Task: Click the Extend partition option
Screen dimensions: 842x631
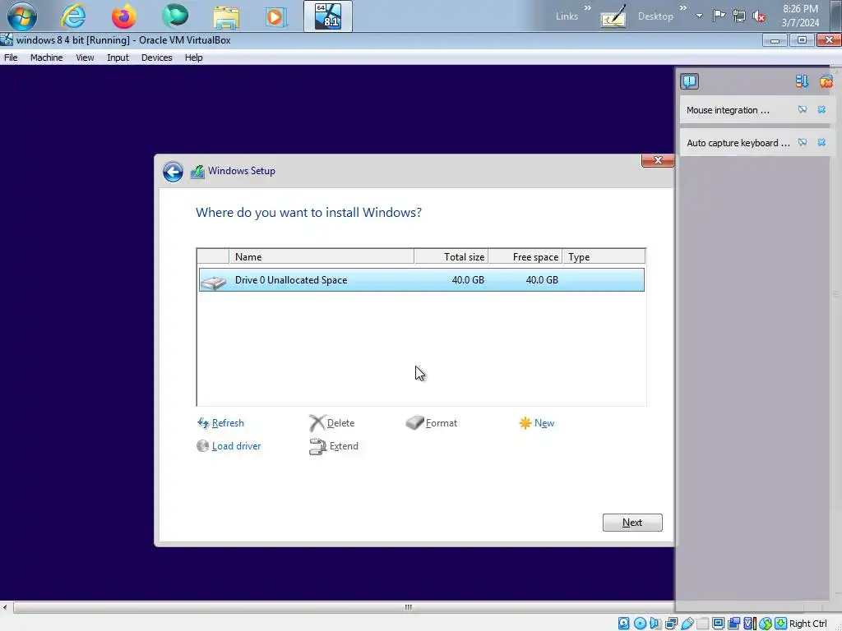Action: (x=334, y=446)
